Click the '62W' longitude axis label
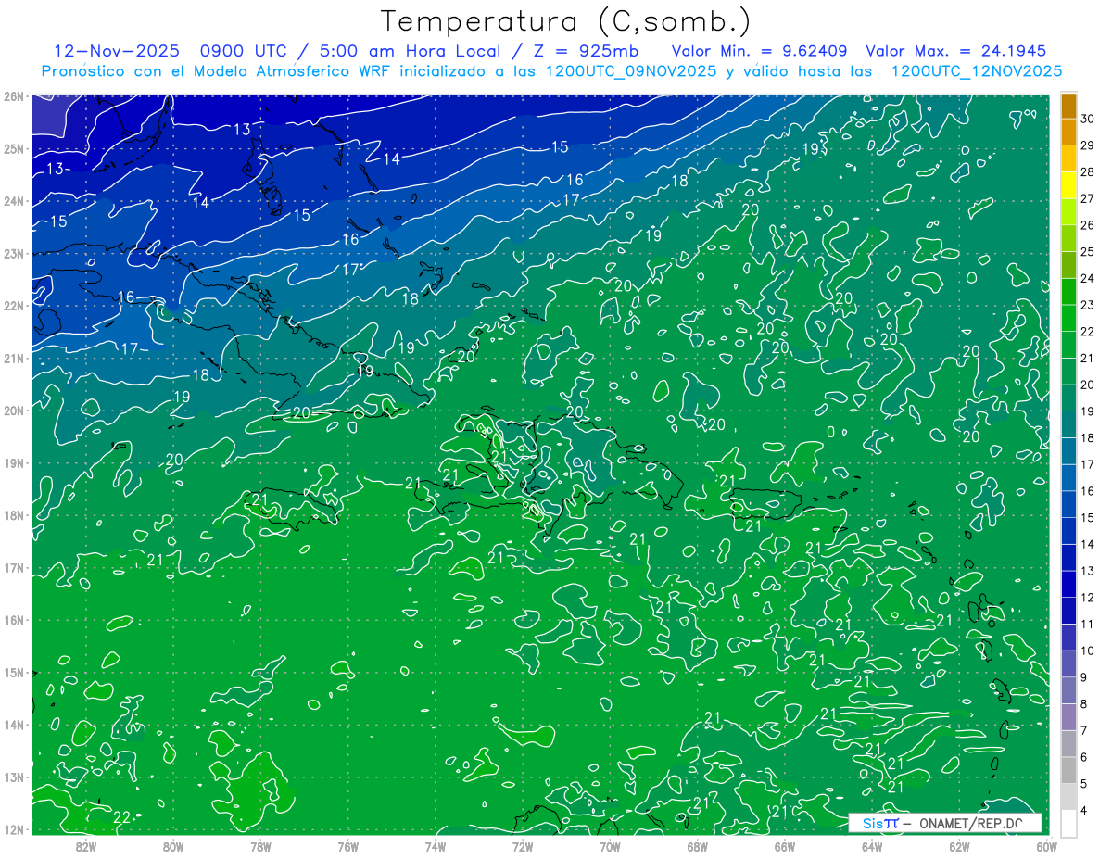The image size is (1112, 859). pyautogui.click(x=959, y=845)
